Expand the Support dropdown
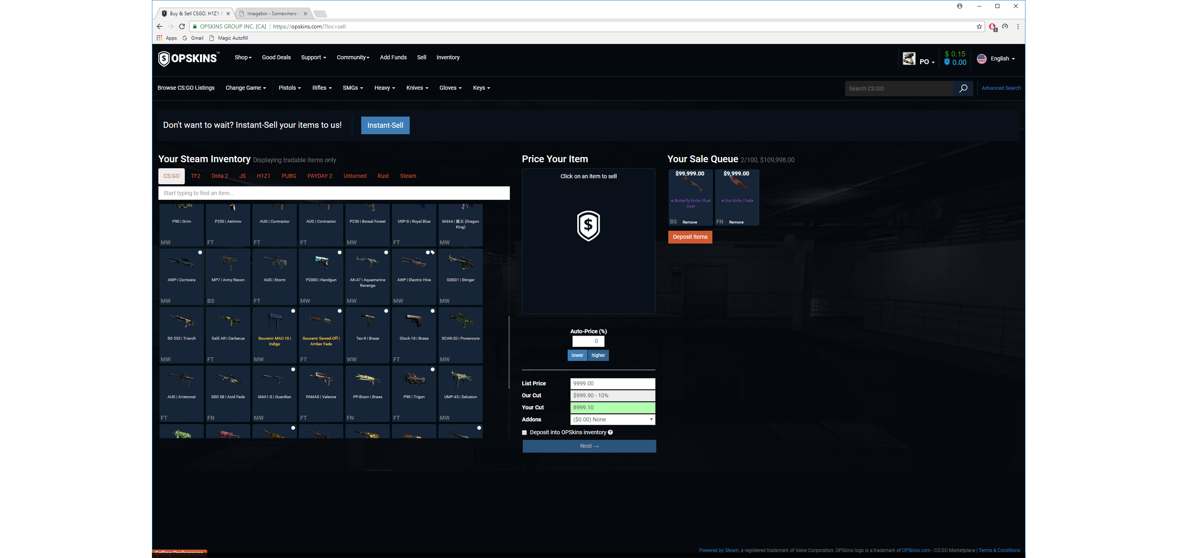This screenshot has width=1177, height=558. [313, 58]
